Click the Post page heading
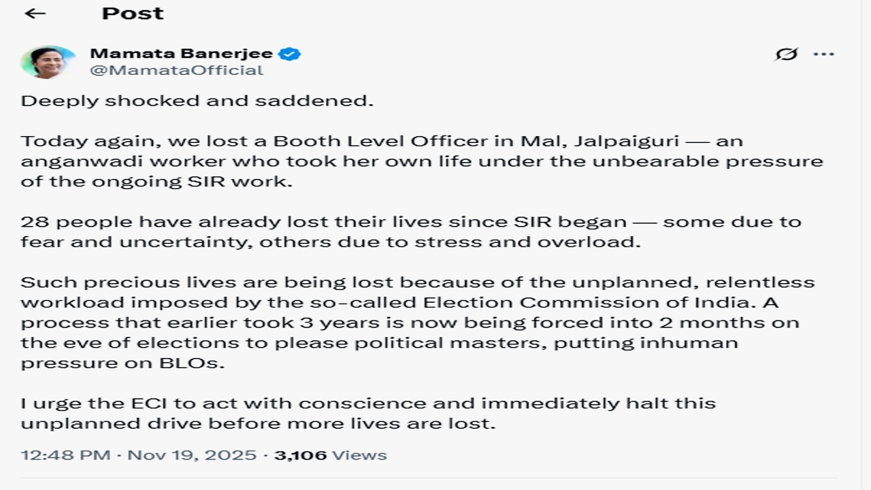This screenshot has height=490, width=871. [x=133, y=14]
